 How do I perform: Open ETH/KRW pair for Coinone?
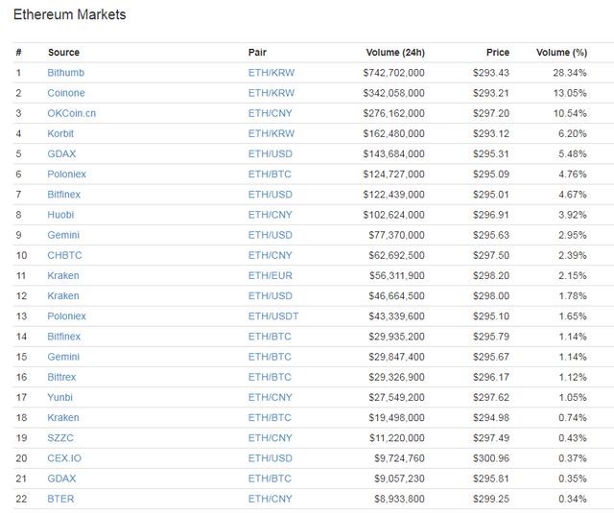click(272, 93)
